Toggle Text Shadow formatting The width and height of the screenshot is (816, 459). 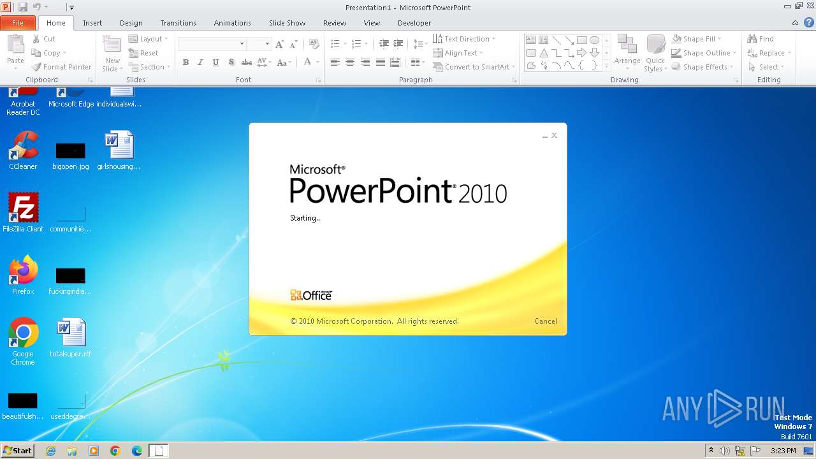coord(231,62)
